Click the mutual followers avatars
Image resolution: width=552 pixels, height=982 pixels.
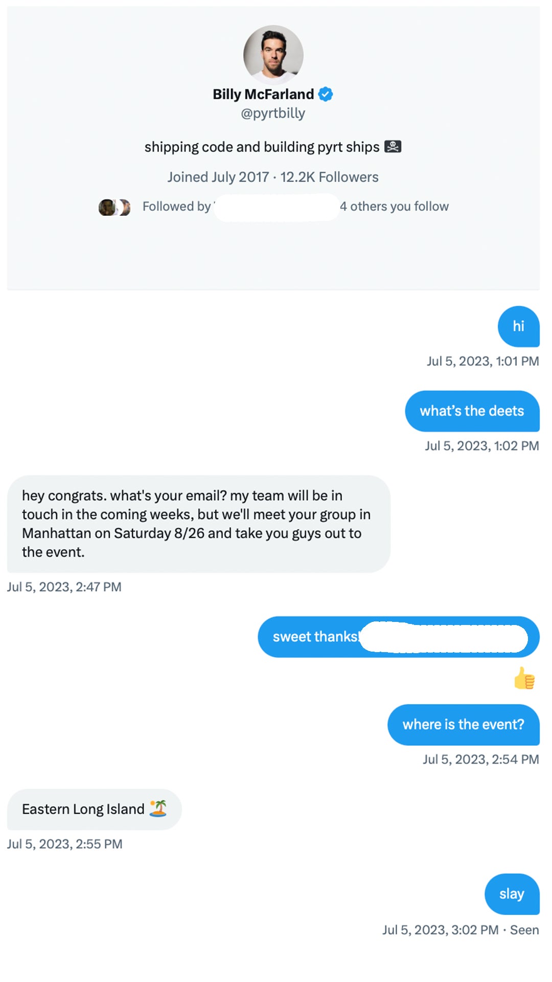click(114, 207)
